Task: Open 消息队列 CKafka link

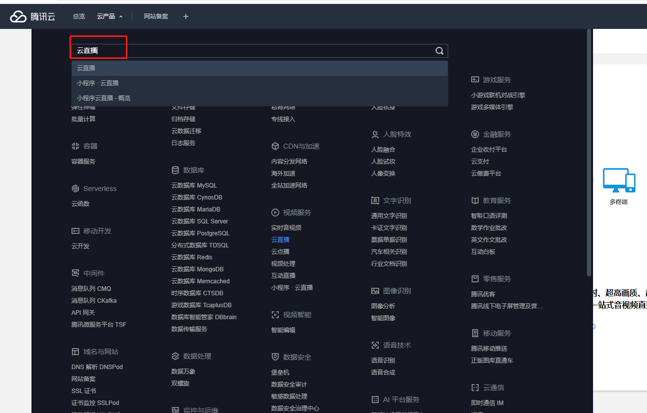Action: coord(94,301)
